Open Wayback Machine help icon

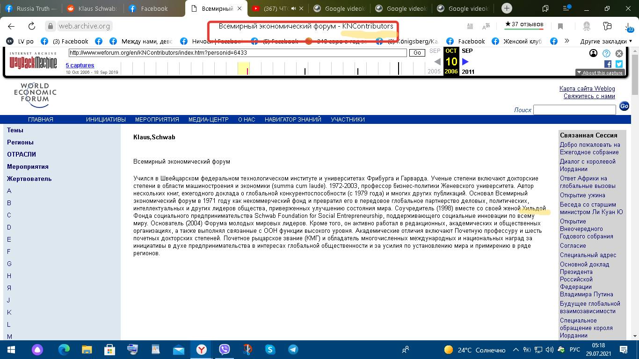click(606, 53)
